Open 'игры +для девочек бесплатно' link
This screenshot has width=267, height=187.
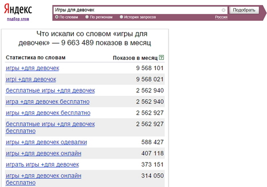48,113
